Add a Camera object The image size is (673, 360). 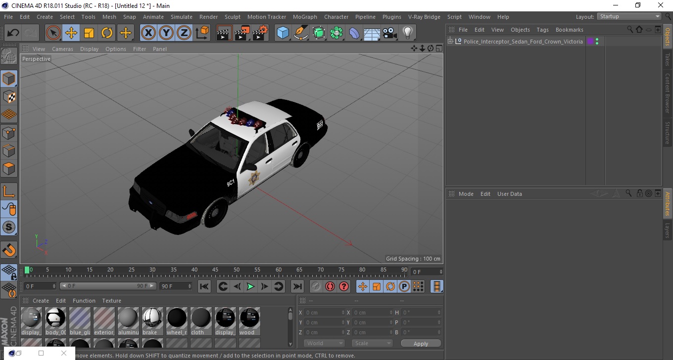point(390,33)
